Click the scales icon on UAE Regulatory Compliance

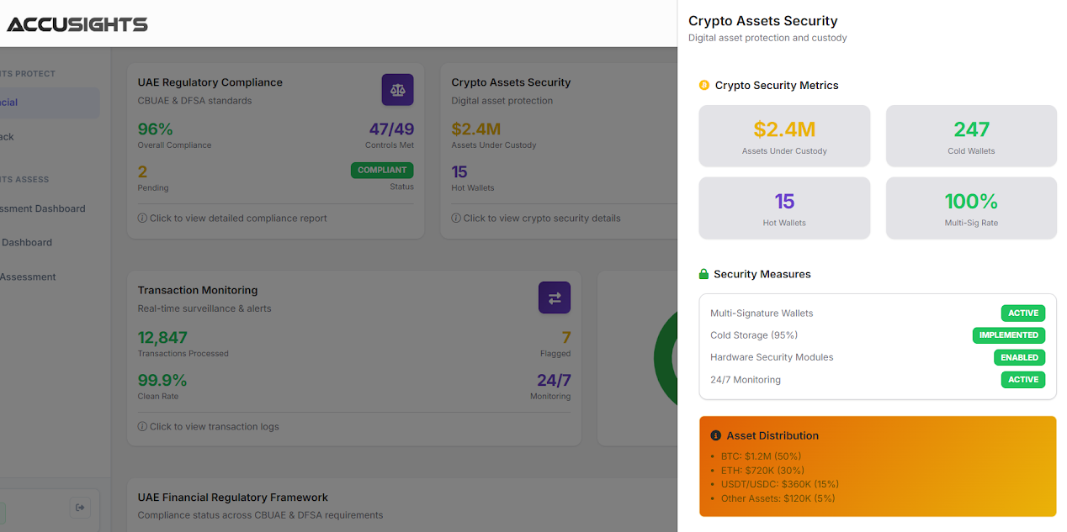(x=397, y=89)
